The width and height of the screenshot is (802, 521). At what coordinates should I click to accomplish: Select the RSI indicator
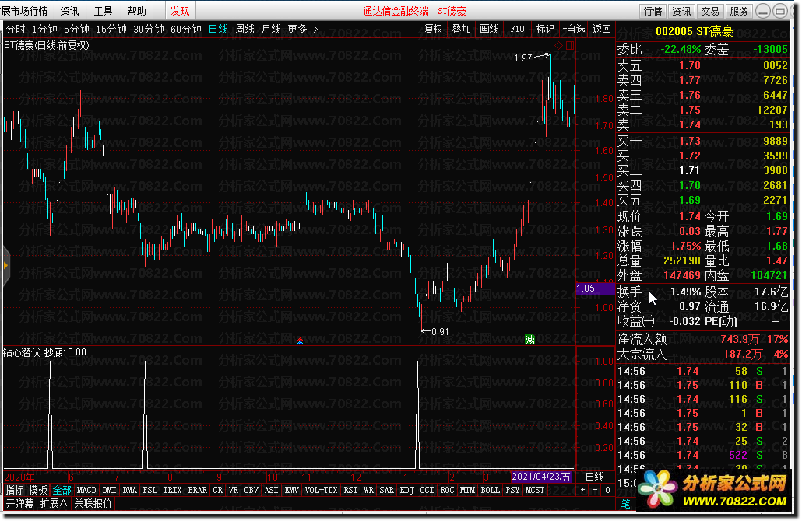tap(350, 491)
